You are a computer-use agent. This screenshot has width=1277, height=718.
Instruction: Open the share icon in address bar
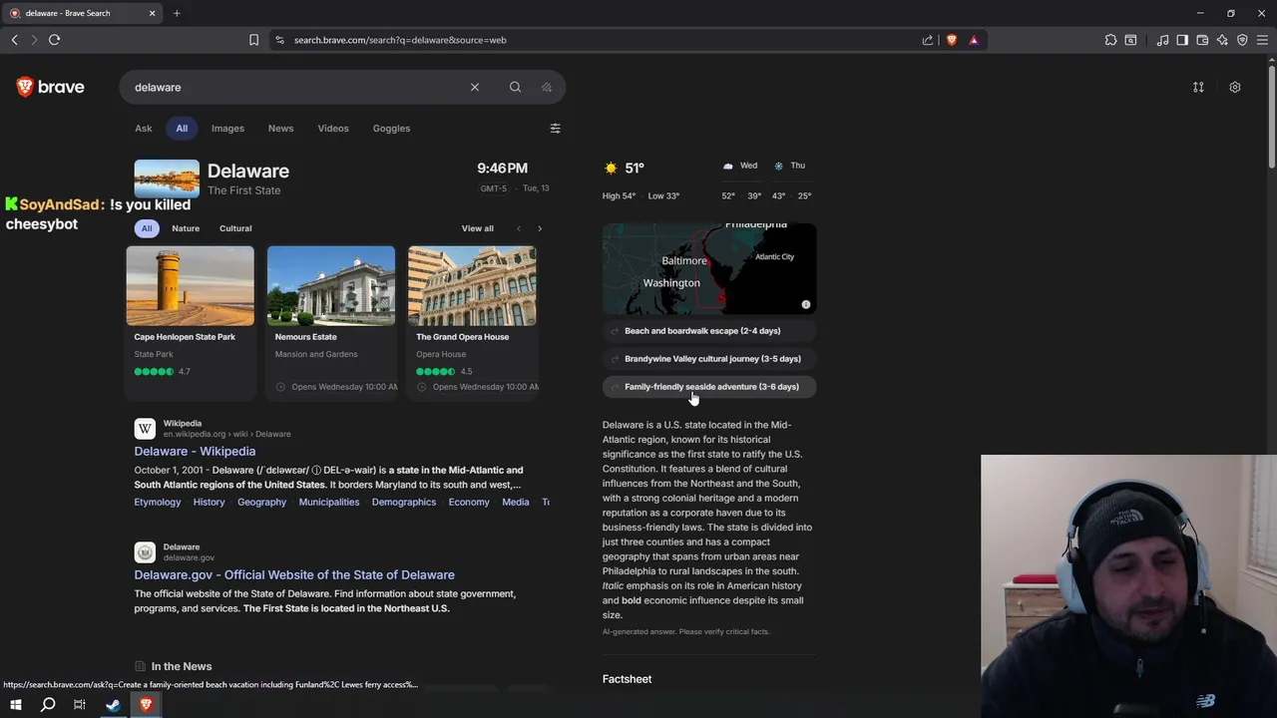point(928,40)
